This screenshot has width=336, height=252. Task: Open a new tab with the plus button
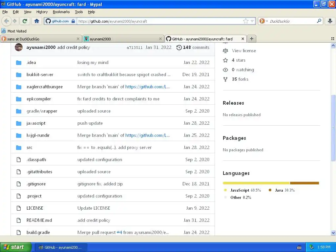pos(252,39)
